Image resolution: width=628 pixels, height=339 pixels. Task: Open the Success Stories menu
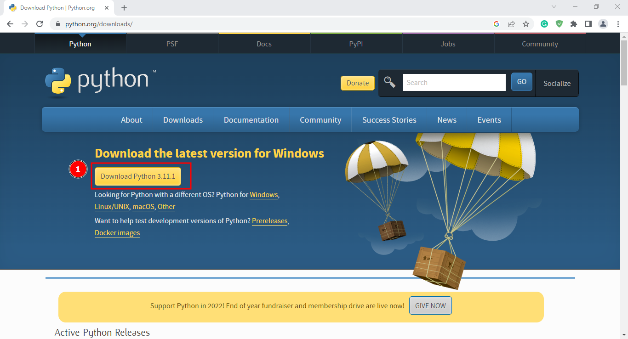389,120
